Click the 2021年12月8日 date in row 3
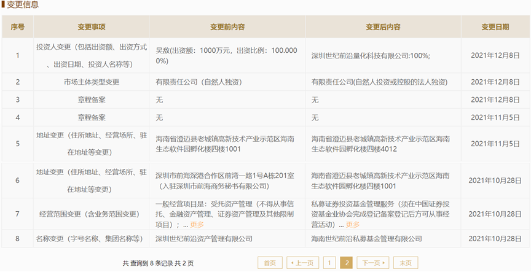 [495, 100]
